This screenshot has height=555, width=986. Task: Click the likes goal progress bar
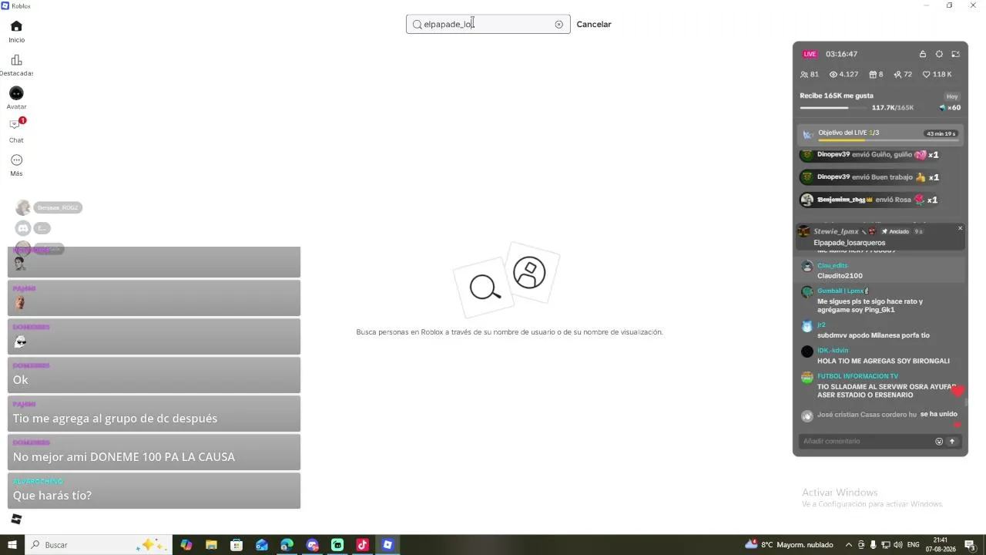point(833,108)
